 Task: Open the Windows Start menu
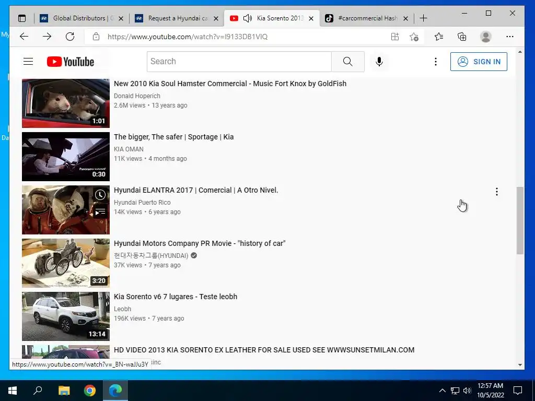tap(13, 391)
